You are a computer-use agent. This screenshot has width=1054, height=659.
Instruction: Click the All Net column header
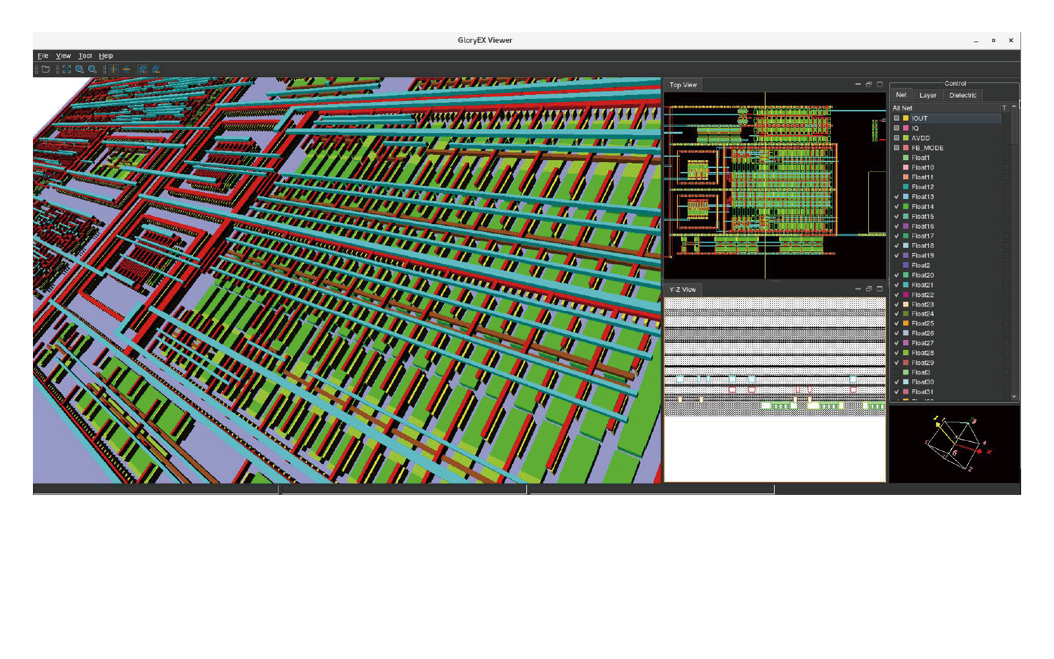[x=946, y=108]
